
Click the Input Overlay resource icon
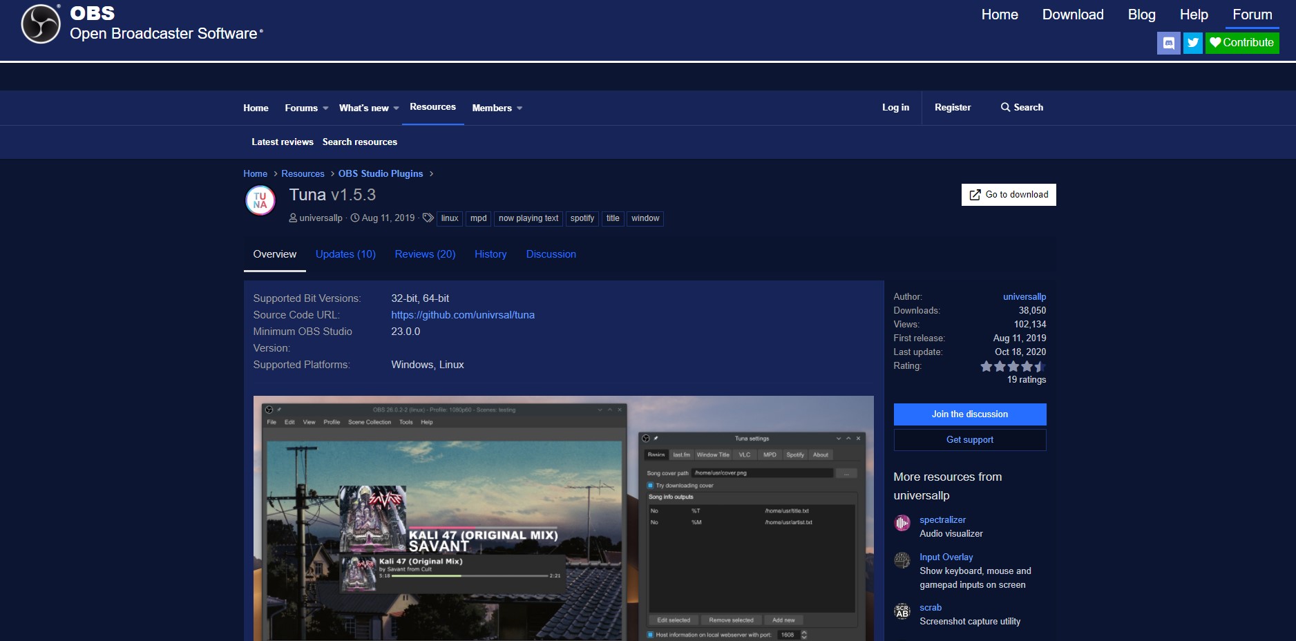(x=902, y=560)
